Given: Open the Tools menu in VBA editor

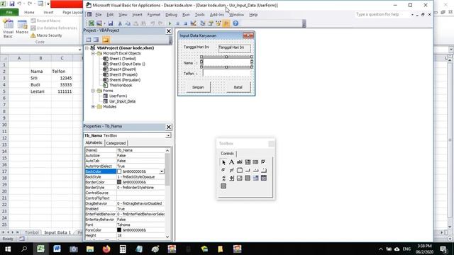Looking at the screenshot, I should (x=200, y=15).
